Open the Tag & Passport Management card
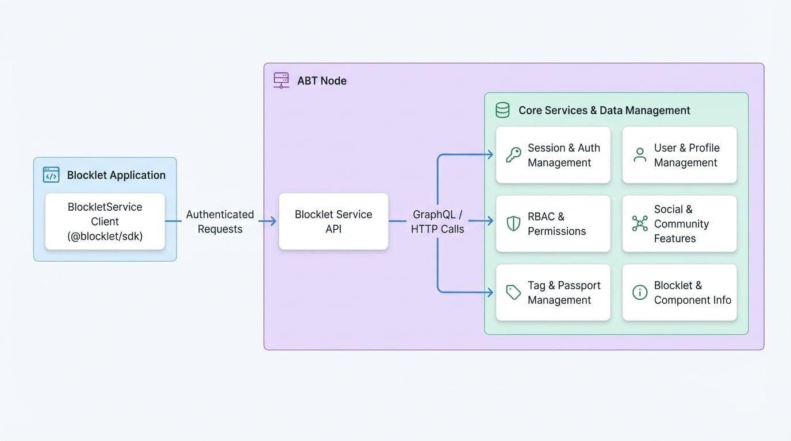Image resolution: width=791 pixels, height=441 pixels. point(553,292)
